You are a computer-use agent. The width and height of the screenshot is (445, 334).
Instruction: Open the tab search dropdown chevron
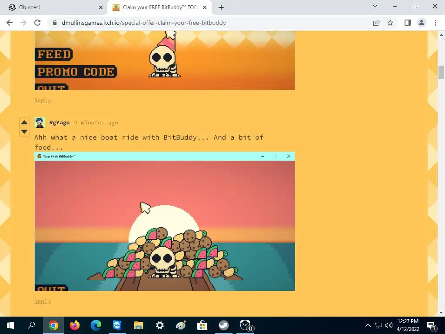(375, 6)
